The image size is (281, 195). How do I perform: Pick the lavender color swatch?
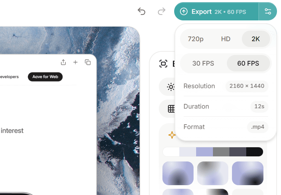coord(204,152)
